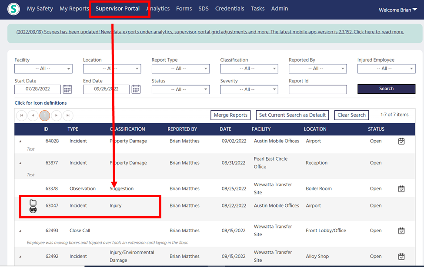
Task: Open the Welcome Brian user menu
Action: click(x=398, y=10)
